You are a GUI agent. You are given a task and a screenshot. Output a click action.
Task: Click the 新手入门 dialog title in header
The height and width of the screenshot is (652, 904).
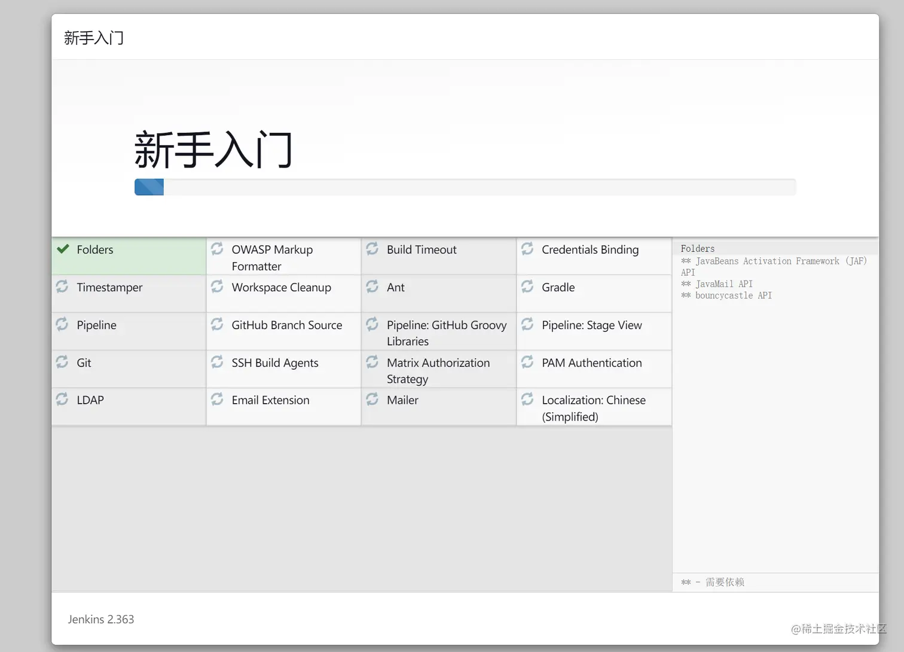[94, 38]
